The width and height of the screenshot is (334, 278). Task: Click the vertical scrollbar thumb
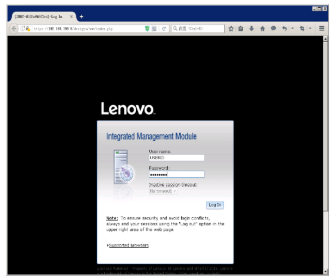(325, 126)
